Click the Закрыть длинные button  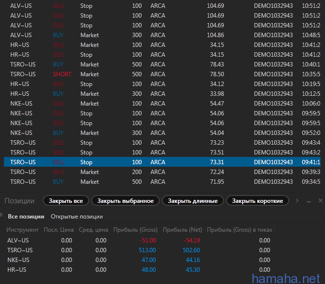(193, 201)
